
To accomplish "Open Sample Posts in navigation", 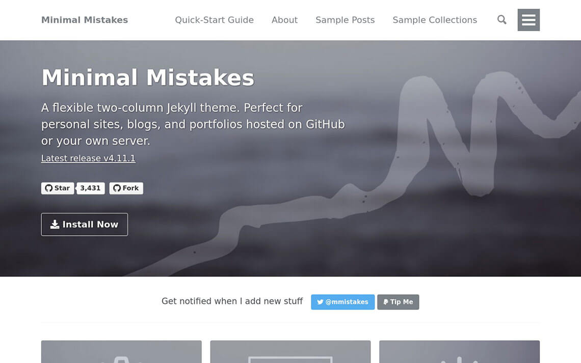I will (x=345, y=20).
